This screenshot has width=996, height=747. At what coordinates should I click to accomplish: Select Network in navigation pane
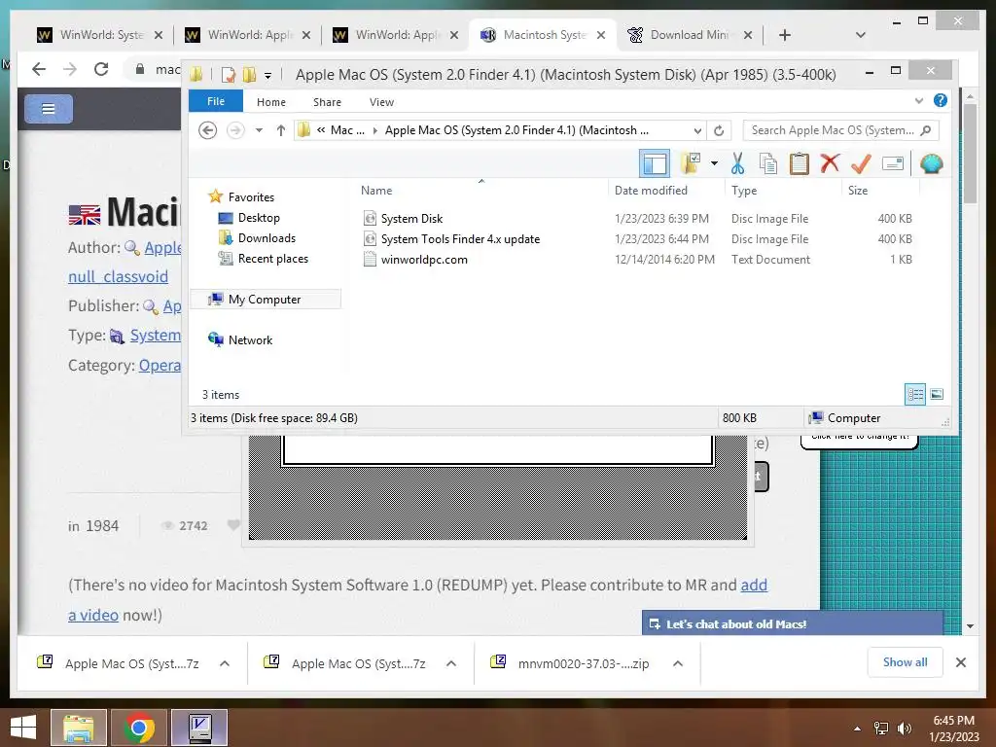pos(250,339)
